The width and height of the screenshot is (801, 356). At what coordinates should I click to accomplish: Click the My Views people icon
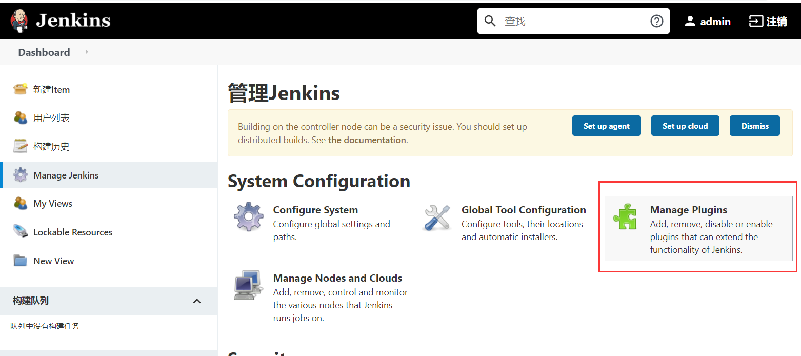21,203
